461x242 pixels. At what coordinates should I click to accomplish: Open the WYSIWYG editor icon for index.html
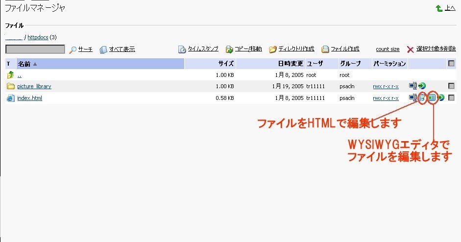coord(432,98)
